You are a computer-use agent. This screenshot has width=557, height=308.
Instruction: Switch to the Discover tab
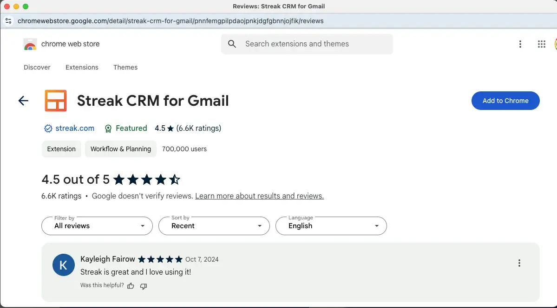click(x=37, y=67)
